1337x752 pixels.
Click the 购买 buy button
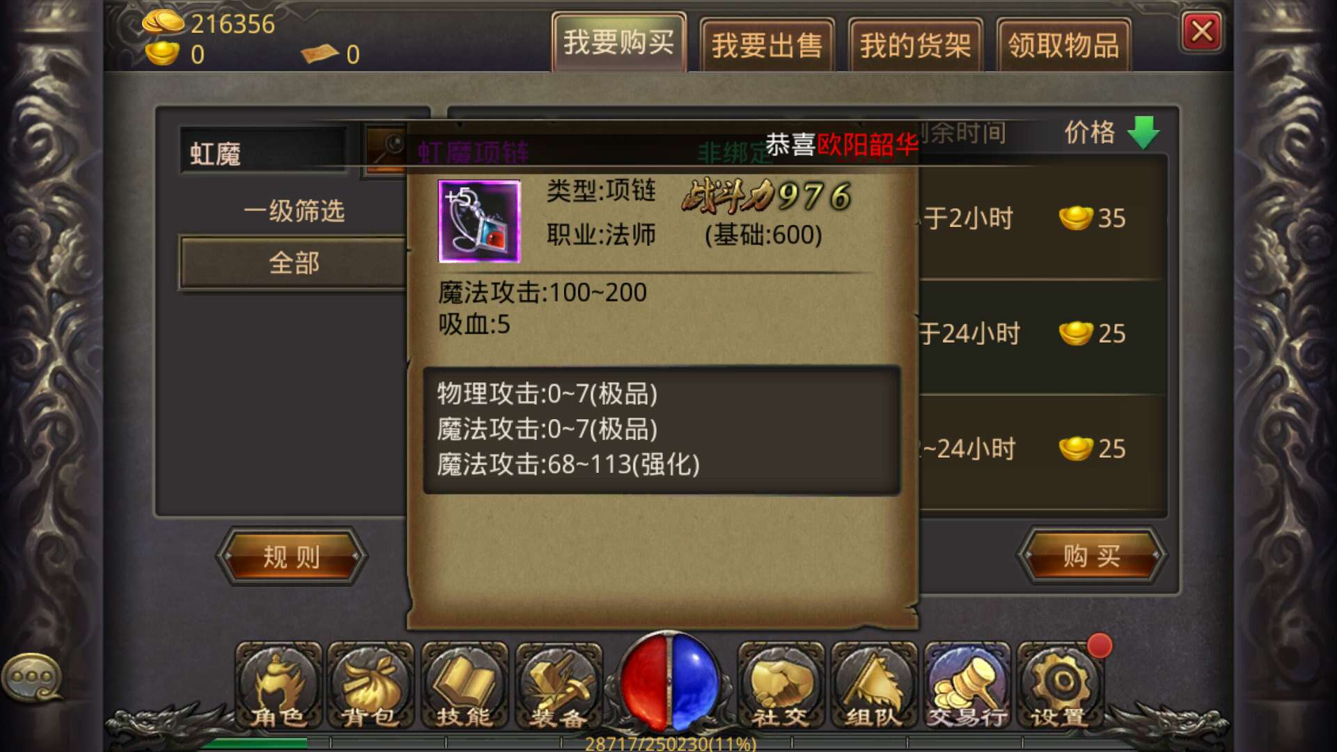coord(1091,556)
